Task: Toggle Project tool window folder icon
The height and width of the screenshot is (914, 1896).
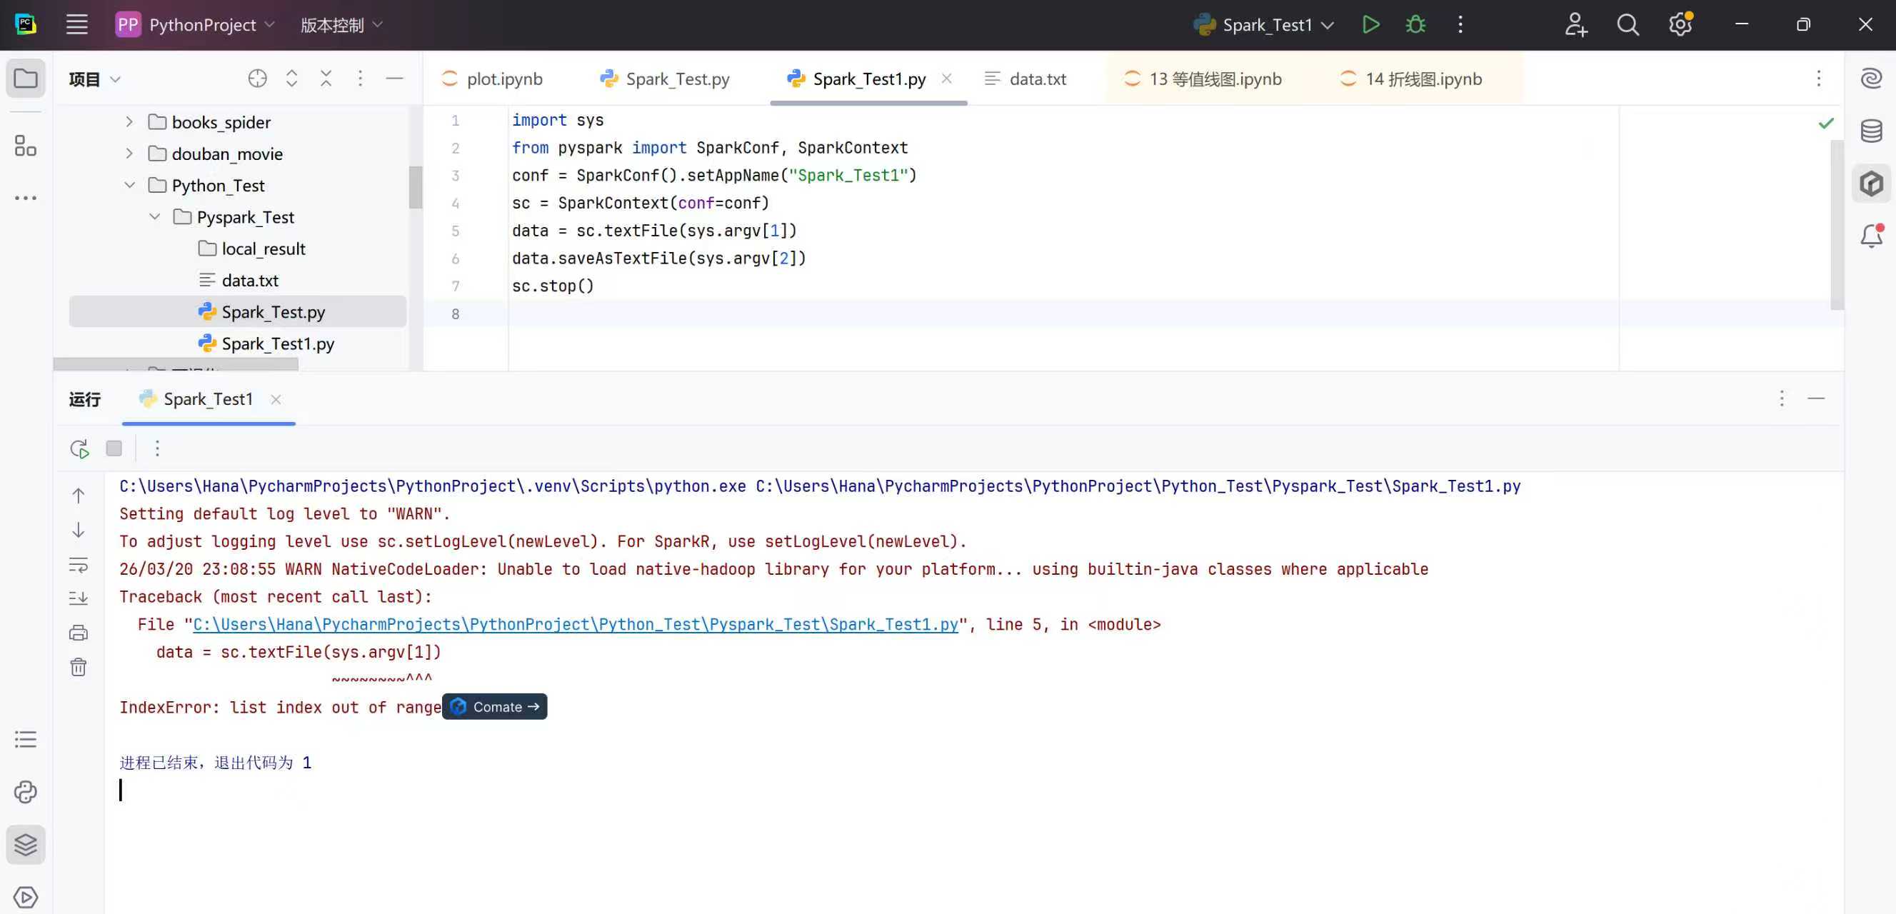Action: point(25,78)
